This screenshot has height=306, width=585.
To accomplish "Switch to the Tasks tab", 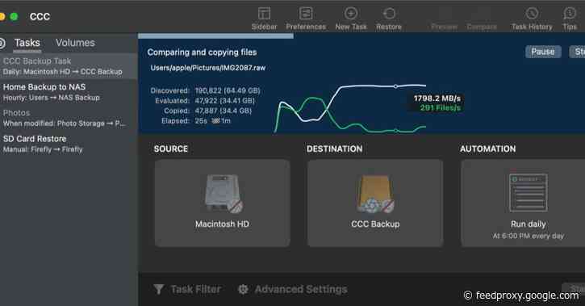I will 27,43.
